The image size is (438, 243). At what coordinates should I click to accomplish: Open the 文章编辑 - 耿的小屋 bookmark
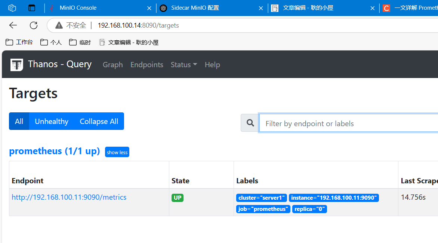pos(129,42)
